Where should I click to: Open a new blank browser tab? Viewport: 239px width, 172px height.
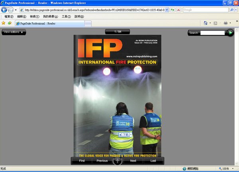[x=88, y=23]
